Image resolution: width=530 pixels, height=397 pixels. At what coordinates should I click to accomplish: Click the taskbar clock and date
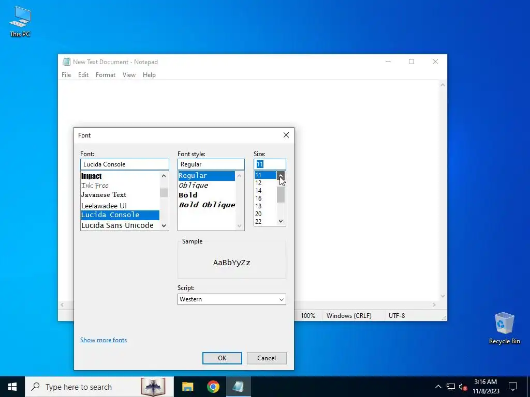(x=485, y=387)
